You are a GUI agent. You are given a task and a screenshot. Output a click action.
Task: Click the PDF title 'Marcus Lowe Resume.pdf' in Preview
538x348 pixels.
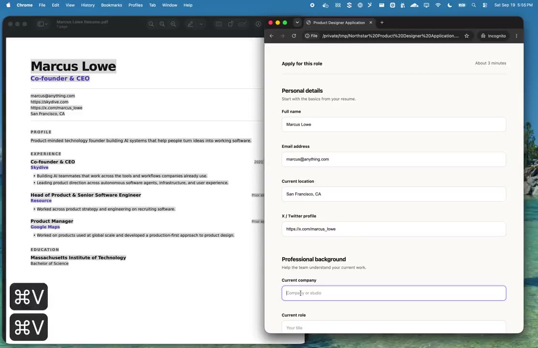[82, 22]
